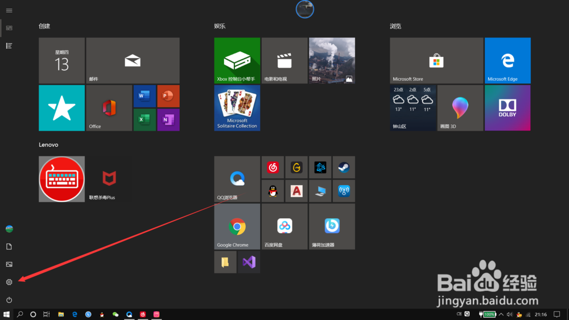Click the WiFi network tray icon
Viewport: 569px width, 320px height.
coord(529,314)
